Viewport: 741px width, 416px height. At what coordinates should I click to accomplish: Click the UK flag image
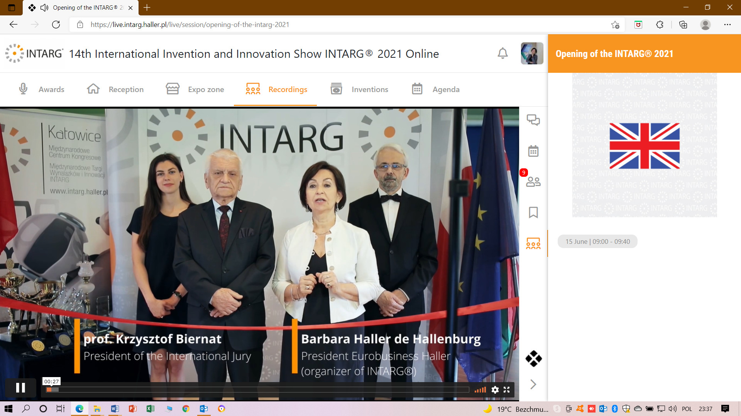(x=645, y=146)
